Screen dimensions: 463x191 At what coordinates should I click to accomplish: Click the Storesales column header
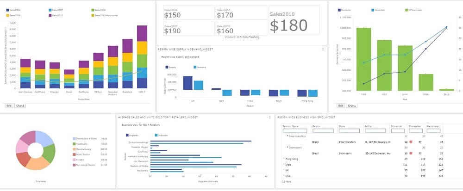[414, 126]
